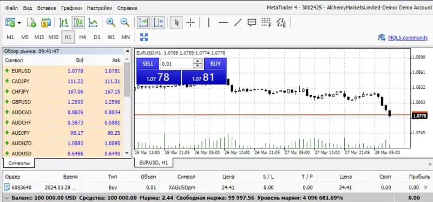This screenshot has width=433, height=202.
Task: Toggle the Chart Shift button
Action: click(x=158, y=23)
